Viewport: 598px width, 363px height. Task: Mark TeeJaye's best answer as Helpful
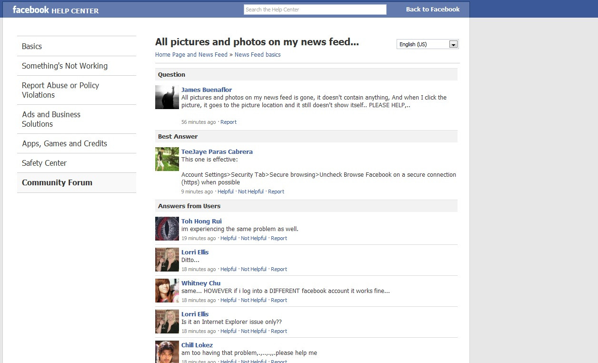point(225,192)
